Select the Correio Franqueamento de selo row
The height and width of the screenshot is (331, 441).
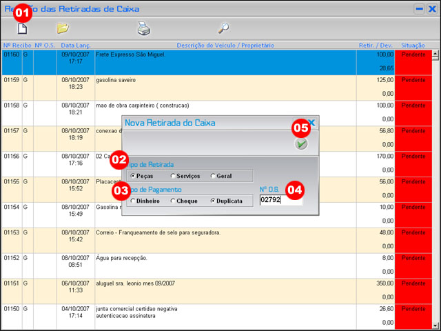(225, 240)
